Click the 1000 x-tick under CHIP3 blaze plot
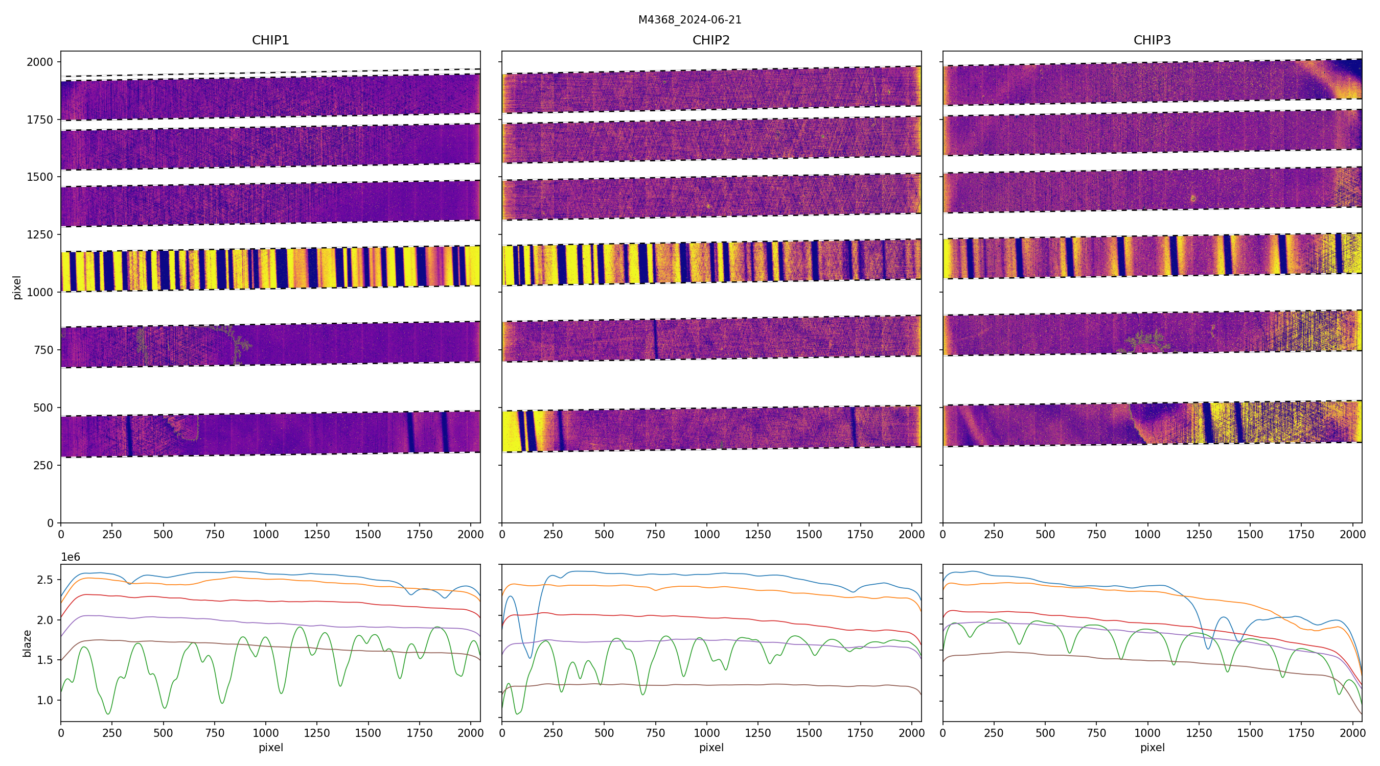 [1147, 733]
